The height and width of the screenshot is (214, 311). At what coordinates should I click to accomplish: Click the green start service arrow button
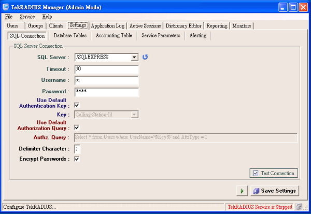pos(242,191)
